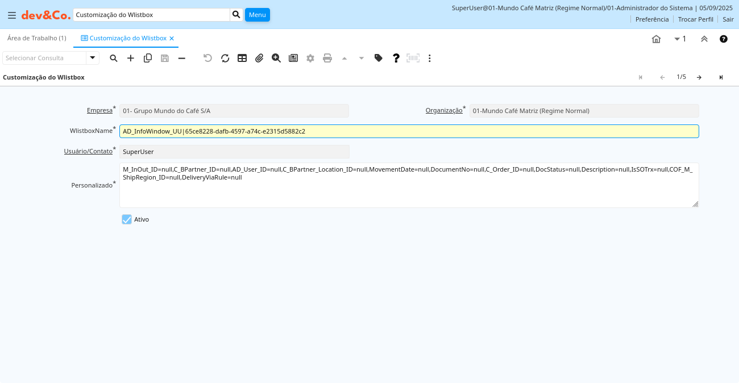This screenshot has height=383, width=739.
Task: Open the hamburger main menu
Action: pos(12,15)
